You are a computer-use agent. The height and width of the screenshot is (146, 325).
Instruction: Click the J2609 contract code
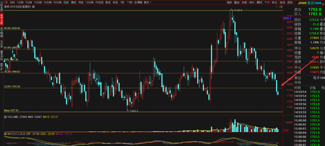click(x=302, y=3)
